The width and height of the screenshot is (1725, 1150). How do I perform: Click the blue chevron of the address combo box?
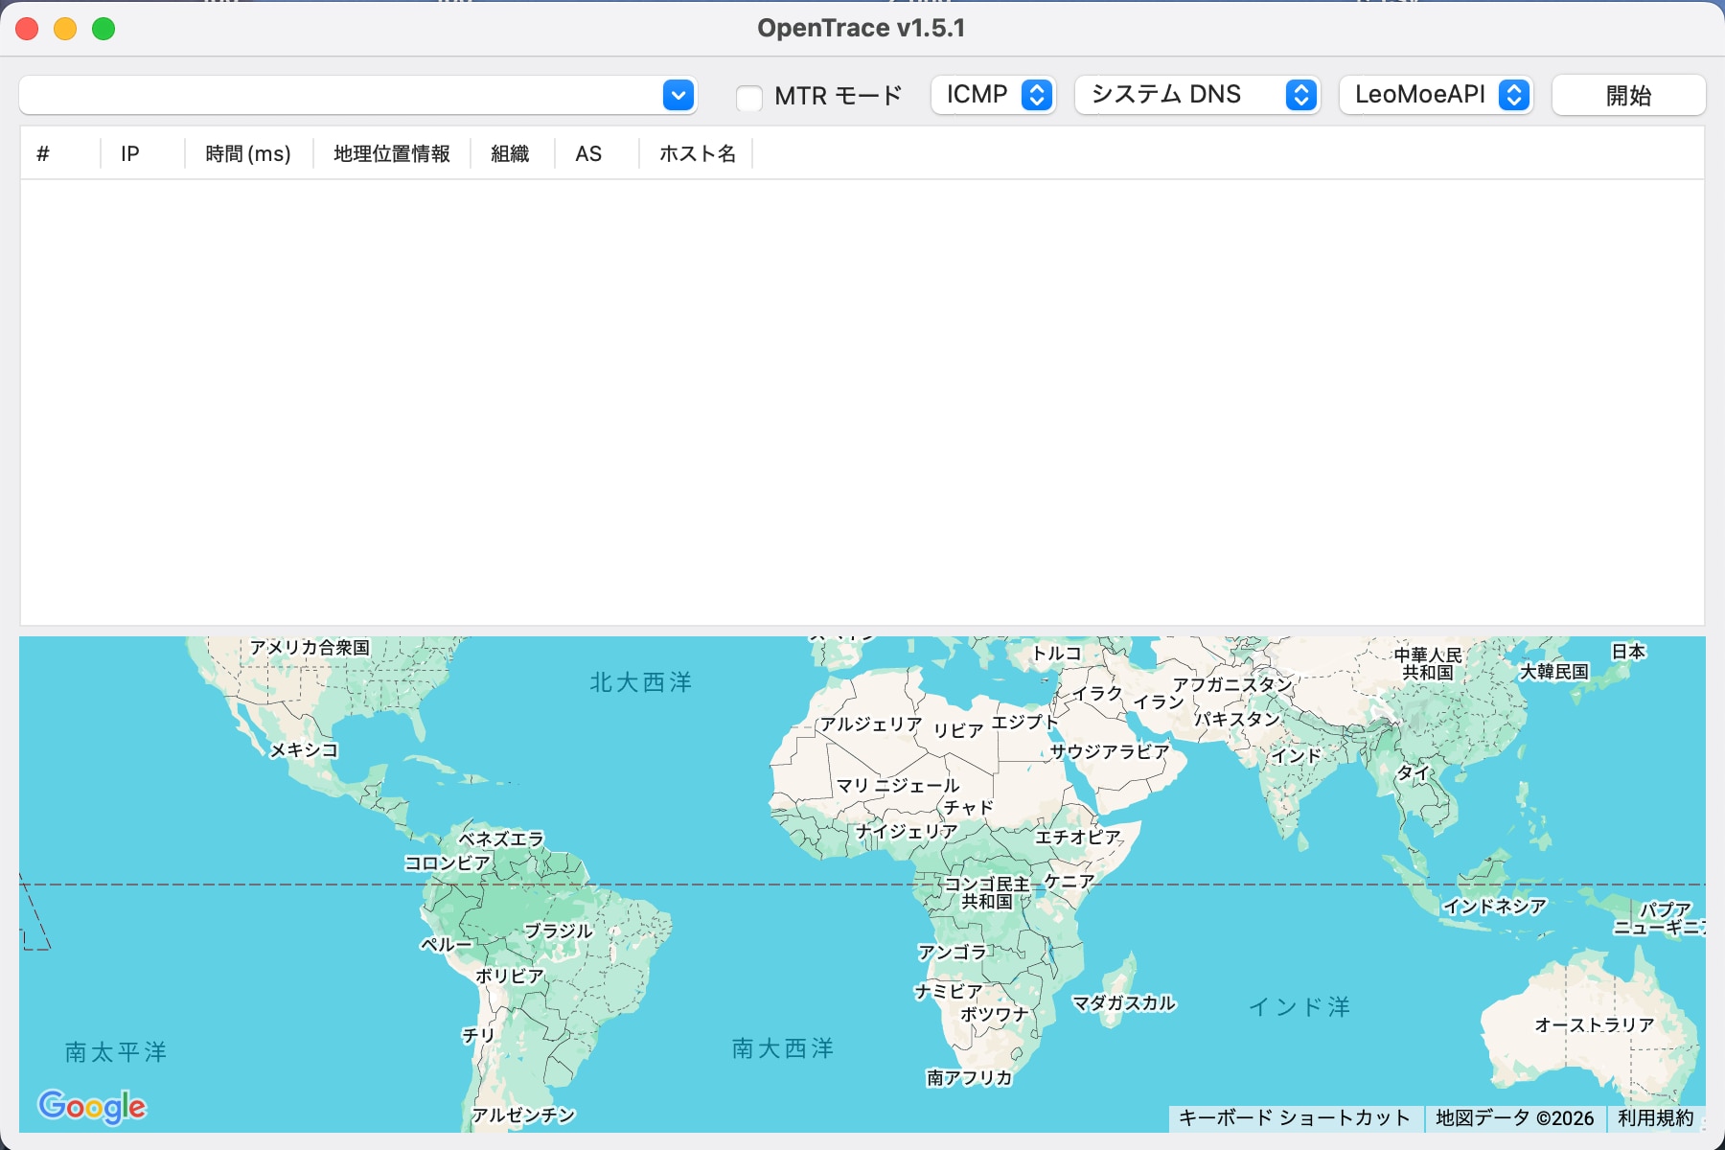coord(678,96)
